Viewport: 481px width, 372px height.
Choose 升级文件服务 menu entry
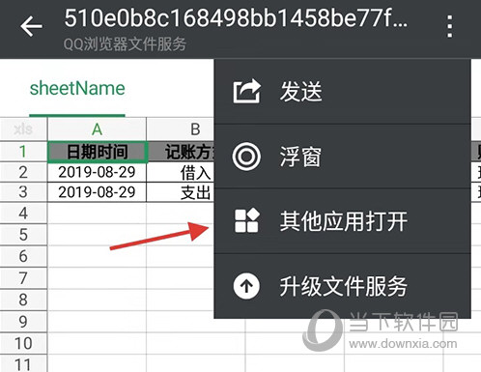coord(343,286)
